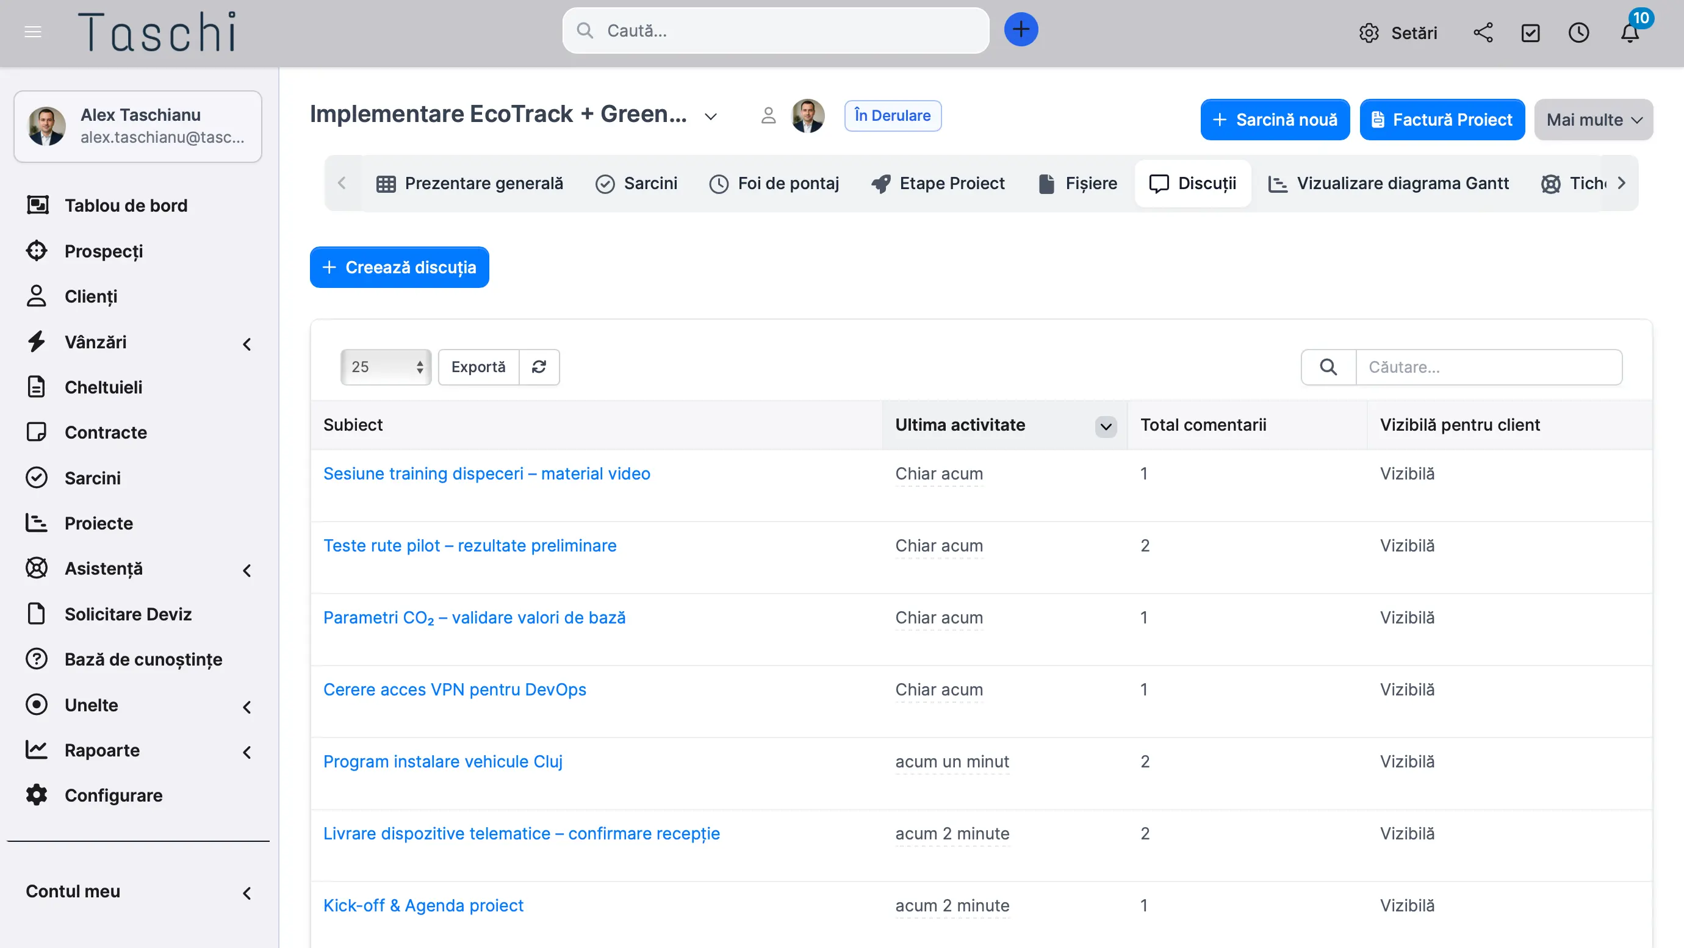This screenshot has width=1684, height=948.
Task: Open the timesheet clock icon in header
Action: [1579, 33]
